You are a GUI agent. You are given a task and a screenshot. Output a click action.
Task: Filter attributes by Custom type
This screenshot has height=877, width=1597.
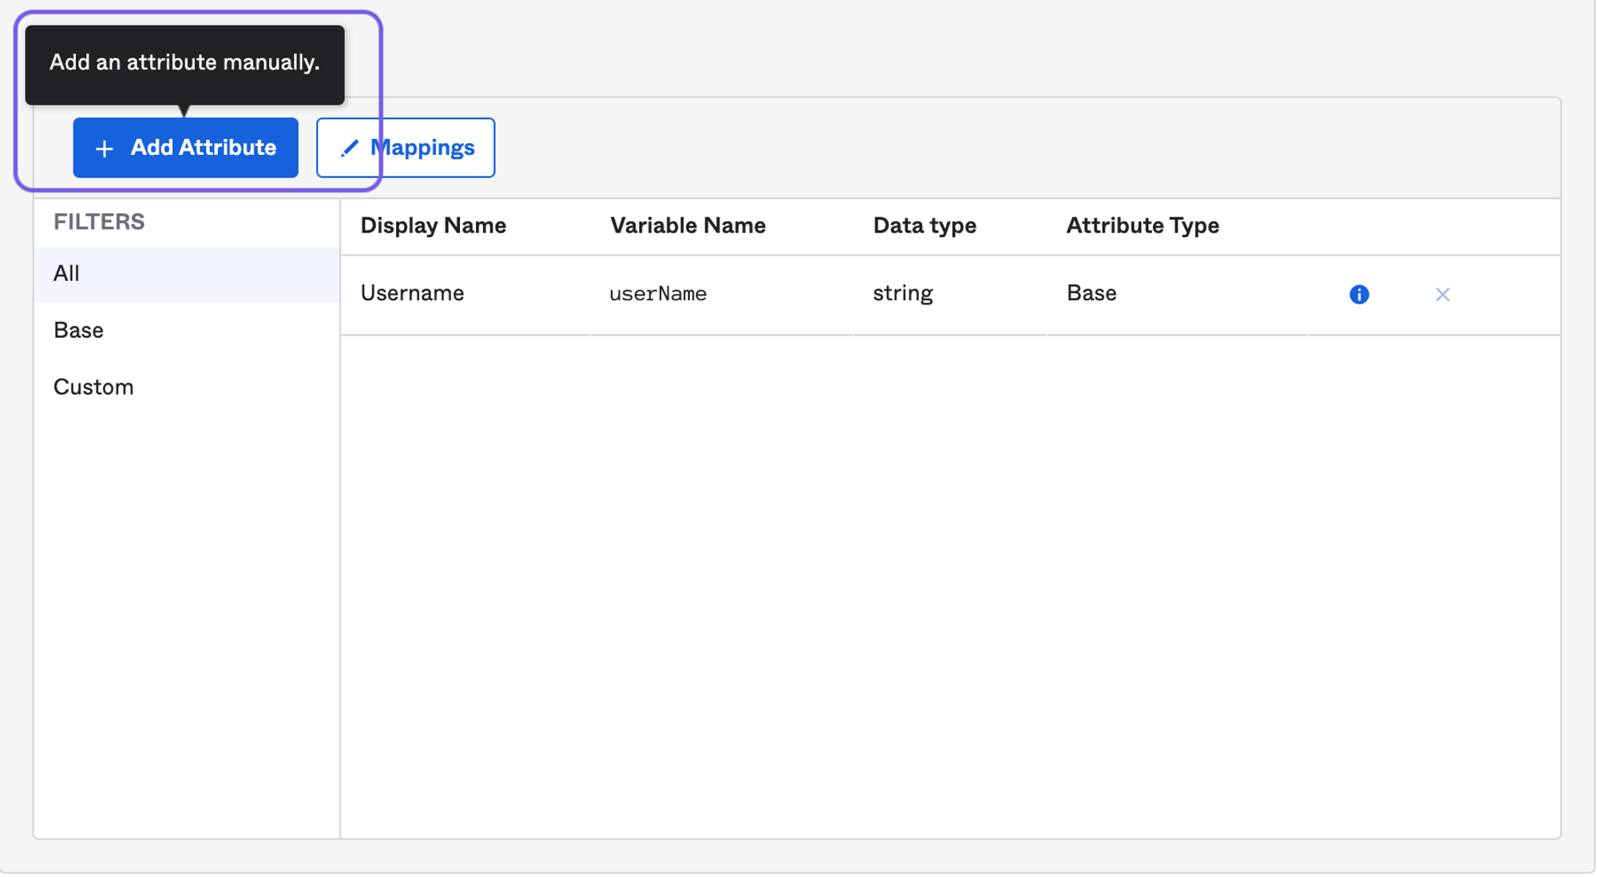187,387
